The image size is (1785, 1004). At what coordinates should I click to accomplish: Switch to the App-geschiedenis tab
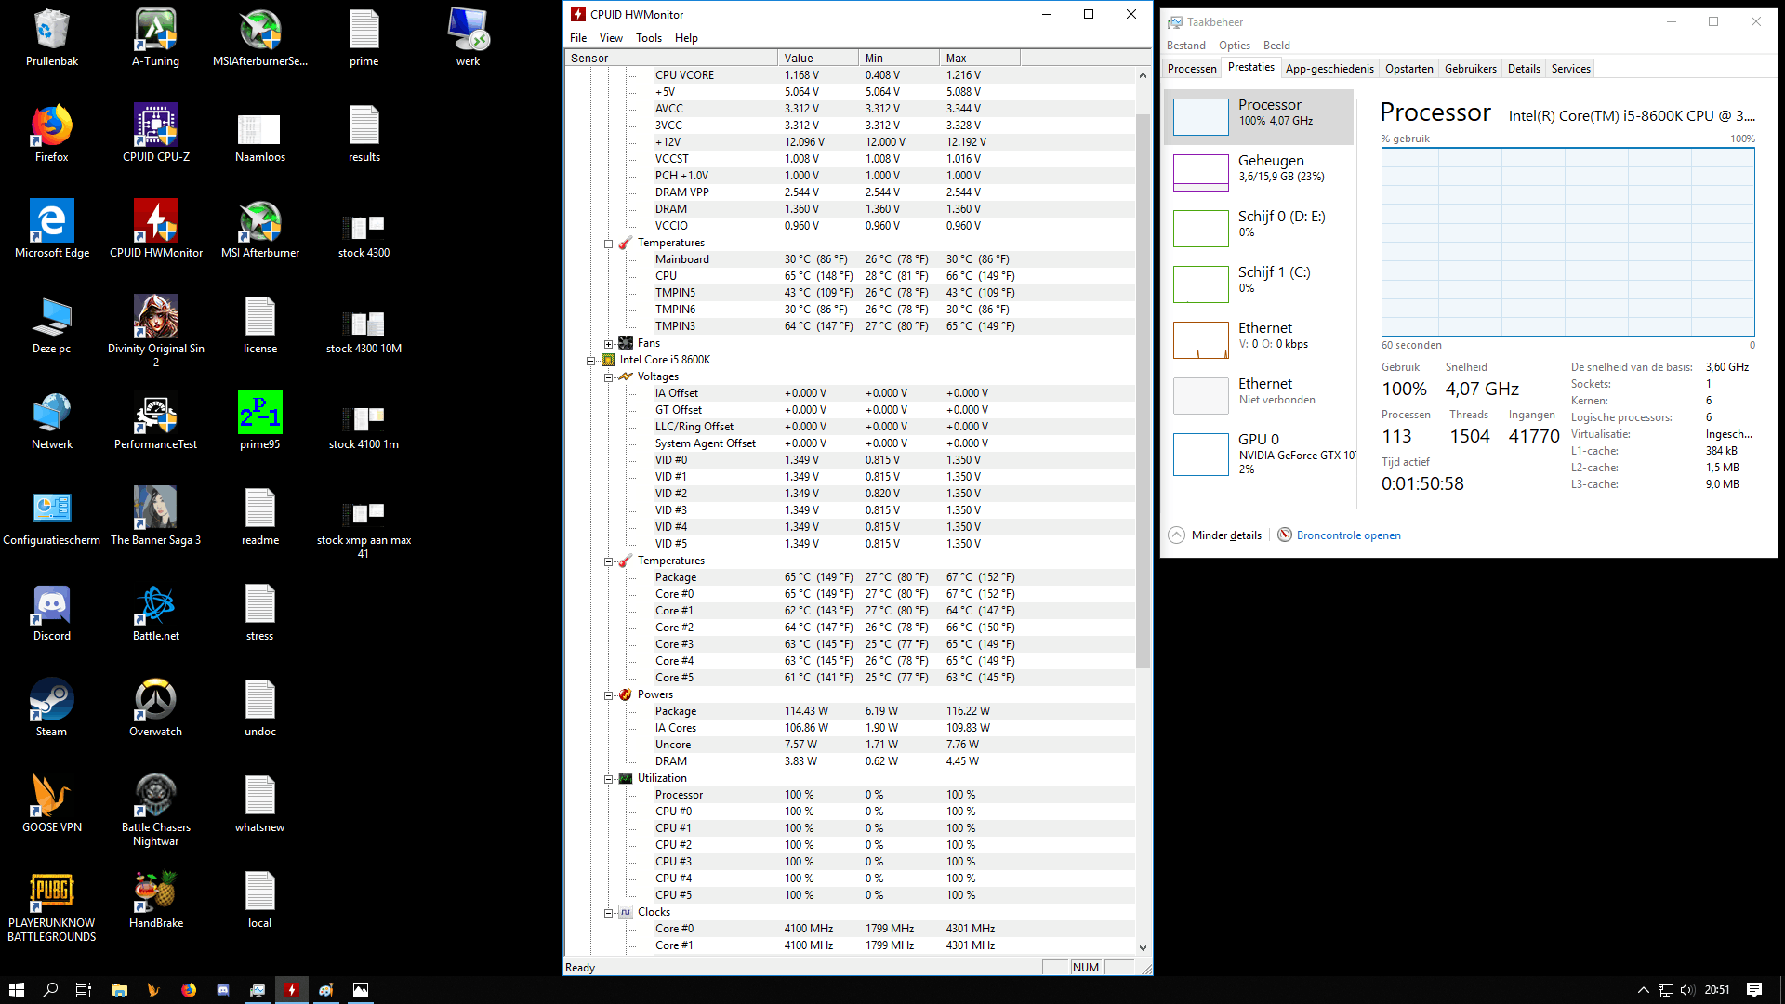pos(1329,69)
